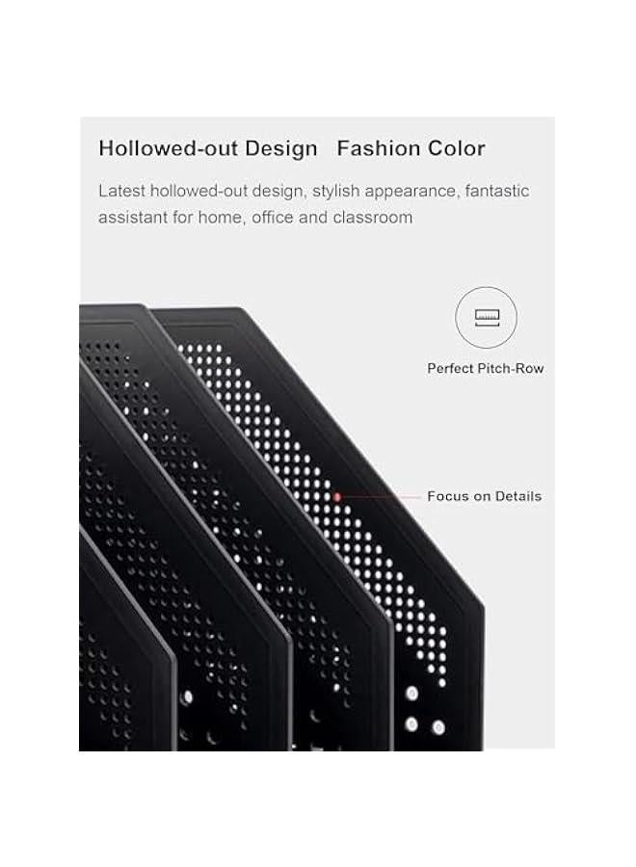
Task: Click the top row of white holes on rightmost holder
Action: (x=199, y=349)
